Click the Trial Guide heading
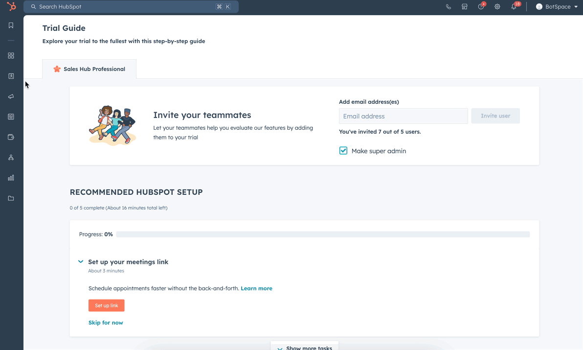 tap(64, 28)
